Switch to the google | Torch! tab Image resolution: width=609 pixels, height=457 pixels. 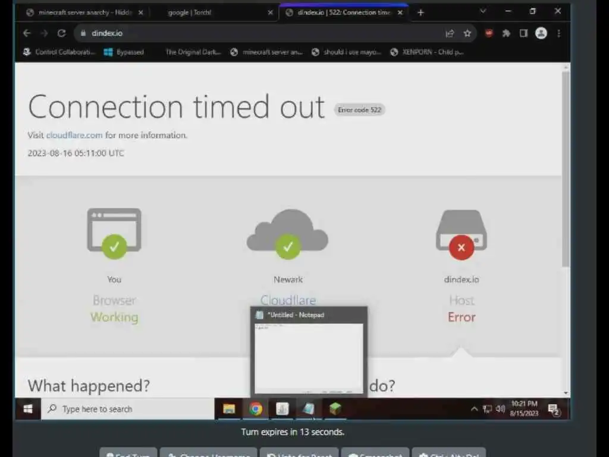coord(213,12)
